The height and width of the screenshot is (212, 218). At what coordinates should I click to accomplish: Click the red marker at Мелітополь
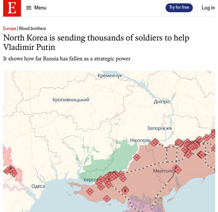177,169
